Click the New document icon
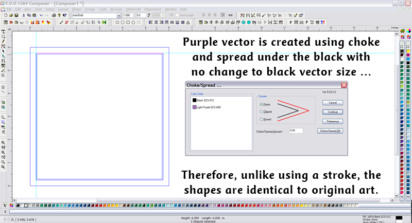 6,15
